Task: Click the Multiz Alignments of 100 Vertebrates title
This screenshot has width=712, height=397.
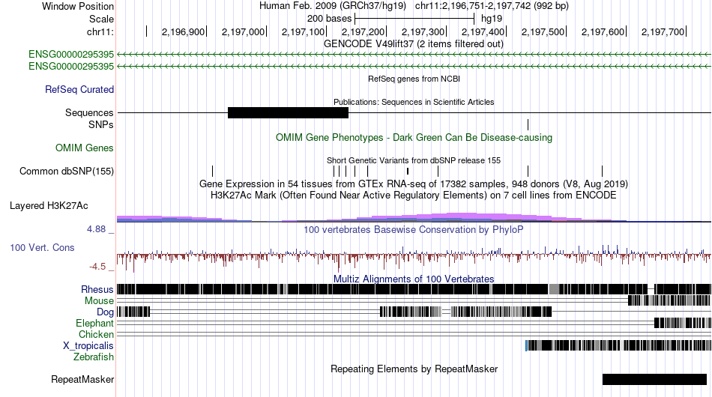Action: [x=414, y=279]
